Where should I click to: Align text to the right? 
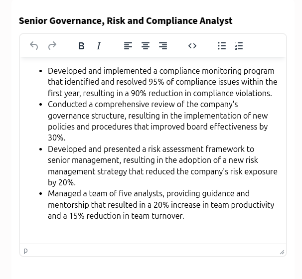[x=163, y=46]
